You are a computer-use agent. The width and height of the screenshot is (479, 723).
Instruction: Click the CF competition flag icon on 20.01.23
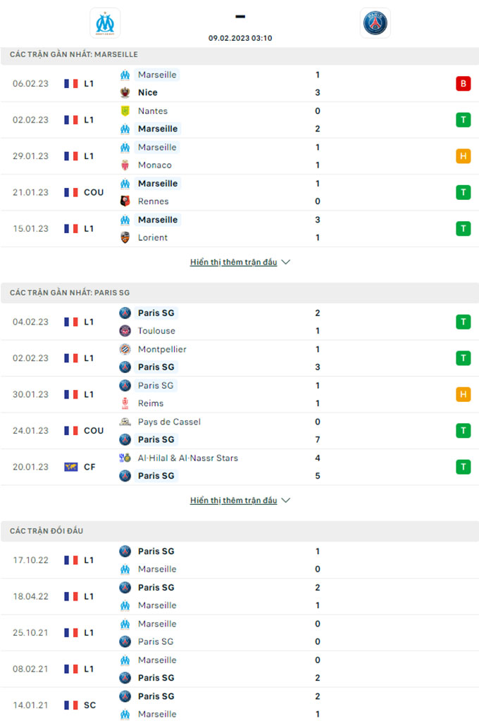[x=70, y=467]
